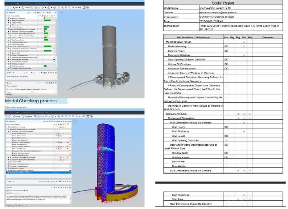Open the CHECKING tab in lower window
This screenshot has width=288, height=209.
(17, 112)
